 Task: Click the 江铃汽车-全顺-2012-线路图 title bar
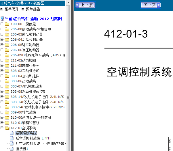click(33, 3)
